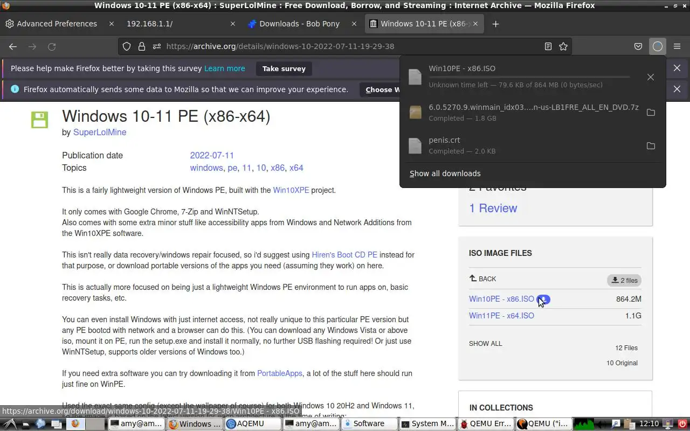Close the Advanced Preferences tab
Image resolution: width=690 pixels, height=431 pixels.
click(112, 24)
